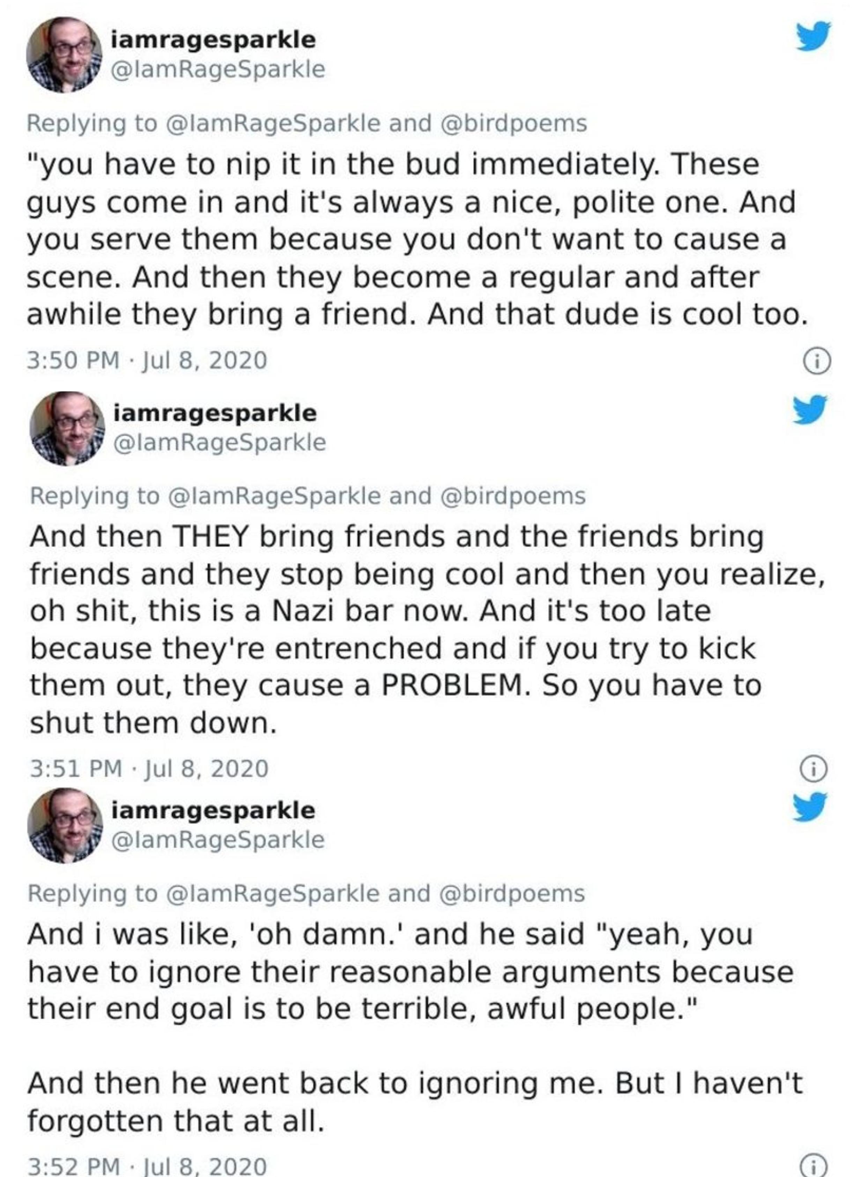Open the 3:51 PM · Jul 8, 2020 timestamp
The image size is (859, 1177).
(x=149, y=769)
